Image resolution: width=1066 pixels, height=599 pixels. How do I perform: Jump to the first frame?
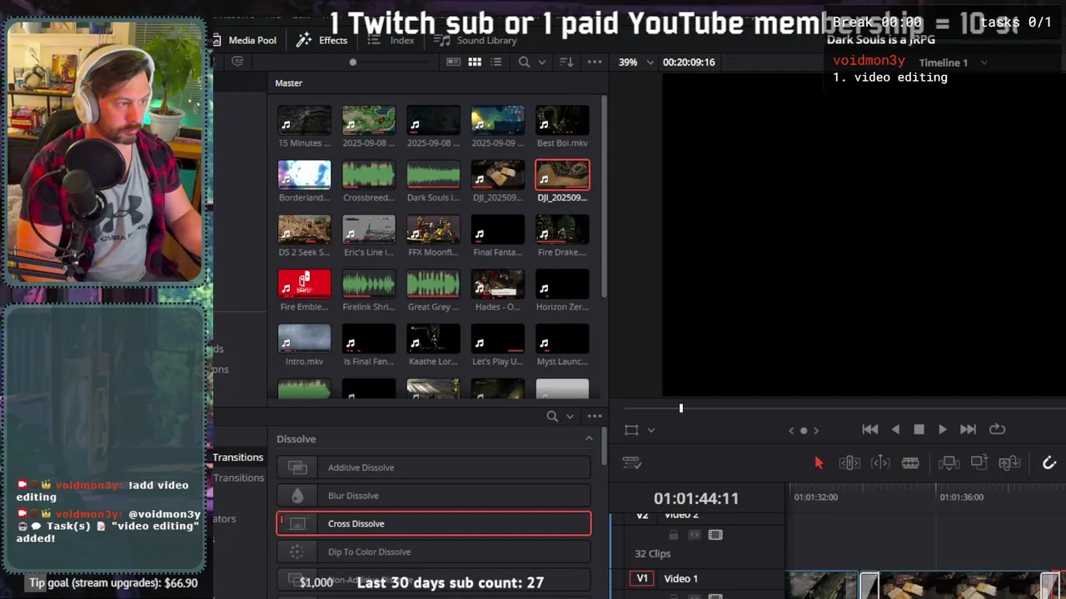click(x=869, y=429)
